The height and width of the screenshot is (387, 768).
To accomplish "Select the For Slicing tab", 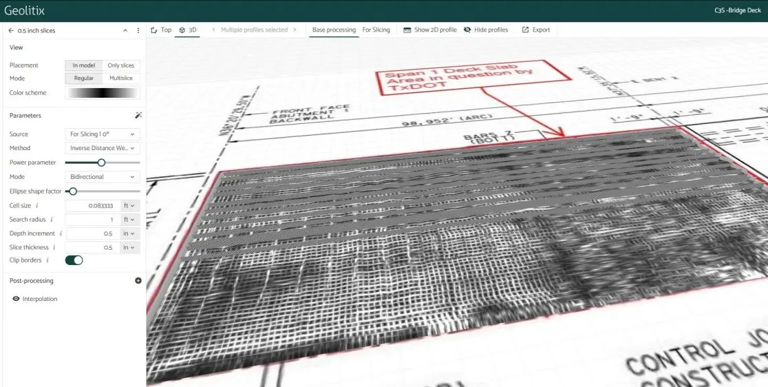I will pyautogui.click(x=376, y=30).
